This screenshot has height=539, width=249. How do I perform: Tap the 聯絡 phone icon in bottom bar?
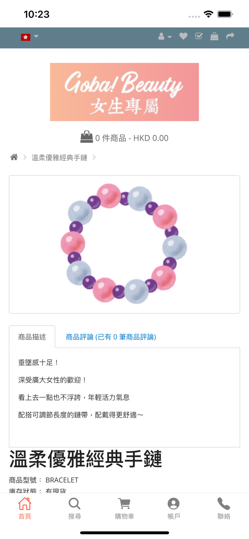point(224,504)
